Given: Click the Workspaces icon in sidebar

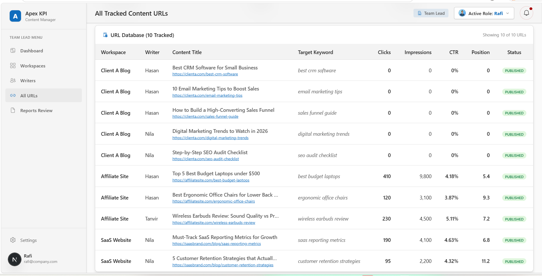Looking at the screenshot, I should point(13,66).
